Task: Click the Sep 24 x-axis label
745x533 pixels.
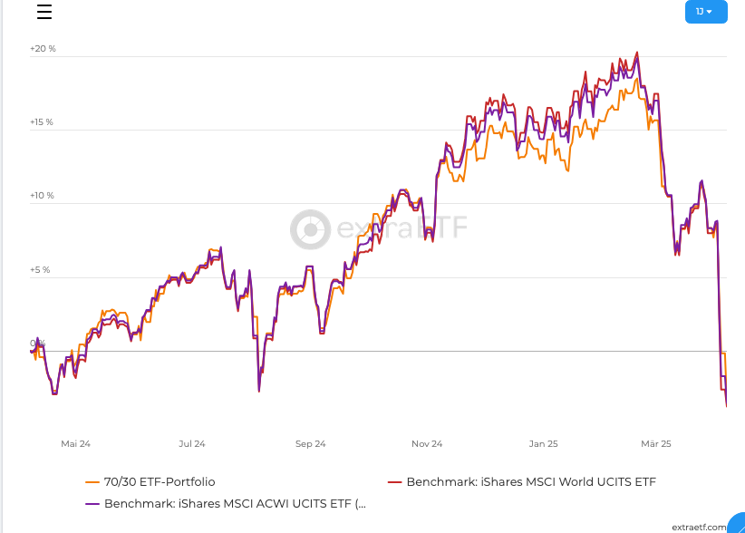Action: (x=310, y=444)
